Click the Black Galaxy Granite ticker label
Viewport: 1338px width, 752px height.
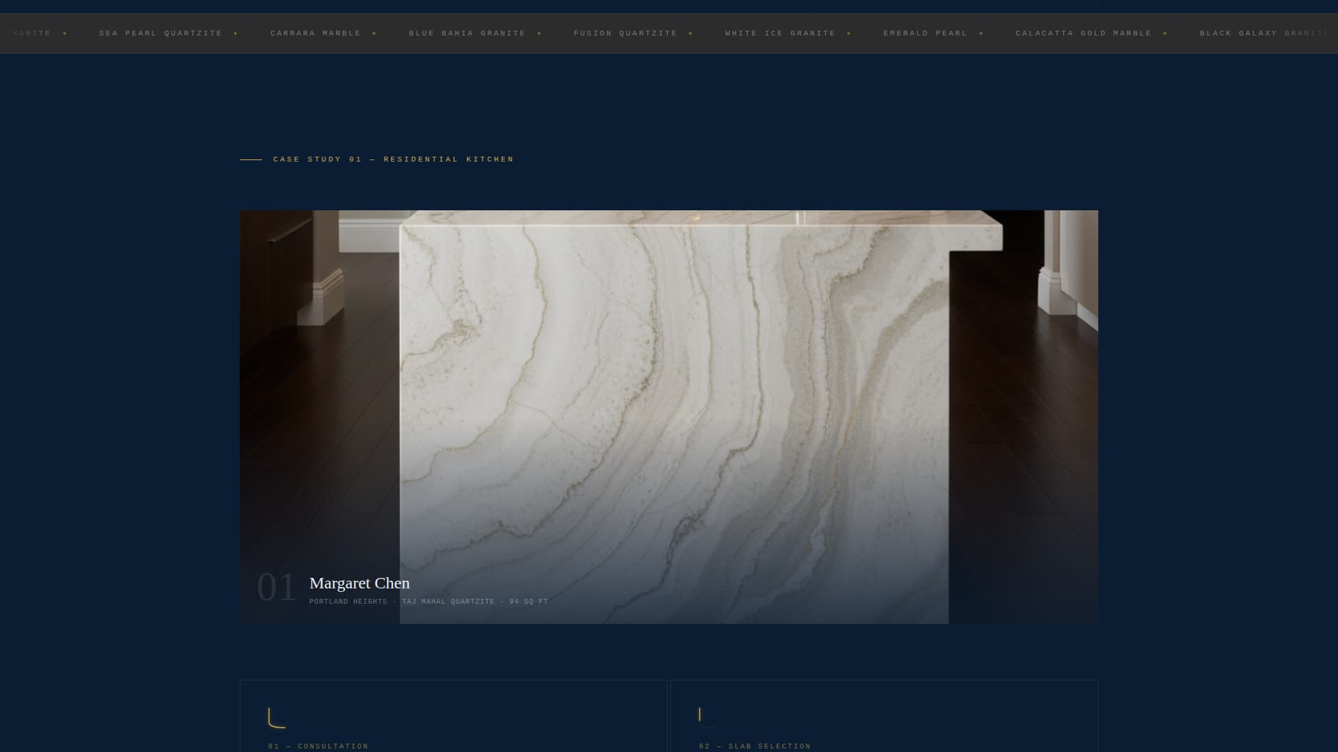click(1265, 33)
